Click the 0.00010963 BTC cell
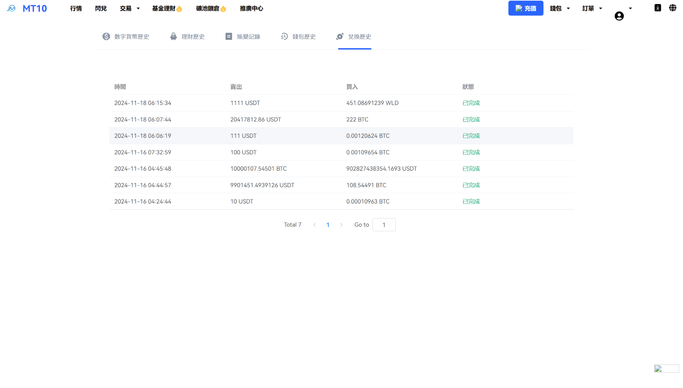 pos(368,202)
